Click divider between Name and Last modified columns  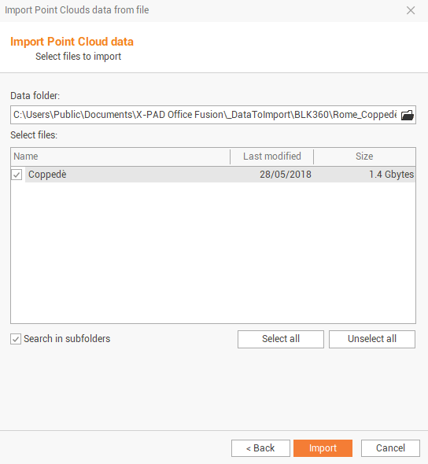[x=230, y=157]
